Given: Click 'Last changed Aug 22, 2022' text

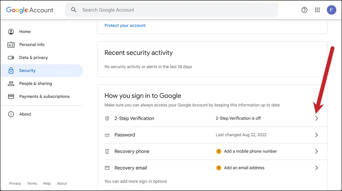Looking at the screenshot, I should 241,135.
